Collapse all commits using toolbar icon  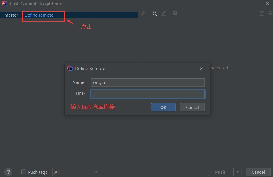coord(271,13)
